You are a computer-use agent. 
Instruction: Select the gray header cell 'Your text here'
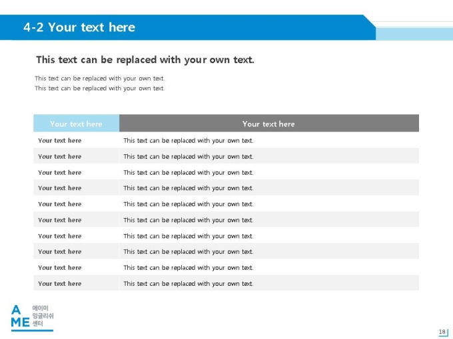click(269, 124)
